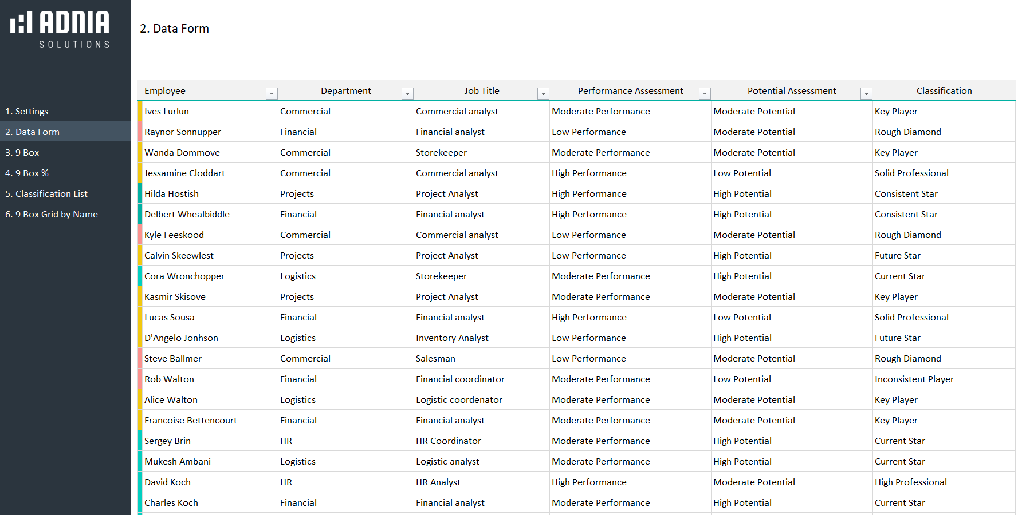Select Rob Walton's Financial coordinator job title
Viewport: 1018px width, 515px height.
coord(460,379)
